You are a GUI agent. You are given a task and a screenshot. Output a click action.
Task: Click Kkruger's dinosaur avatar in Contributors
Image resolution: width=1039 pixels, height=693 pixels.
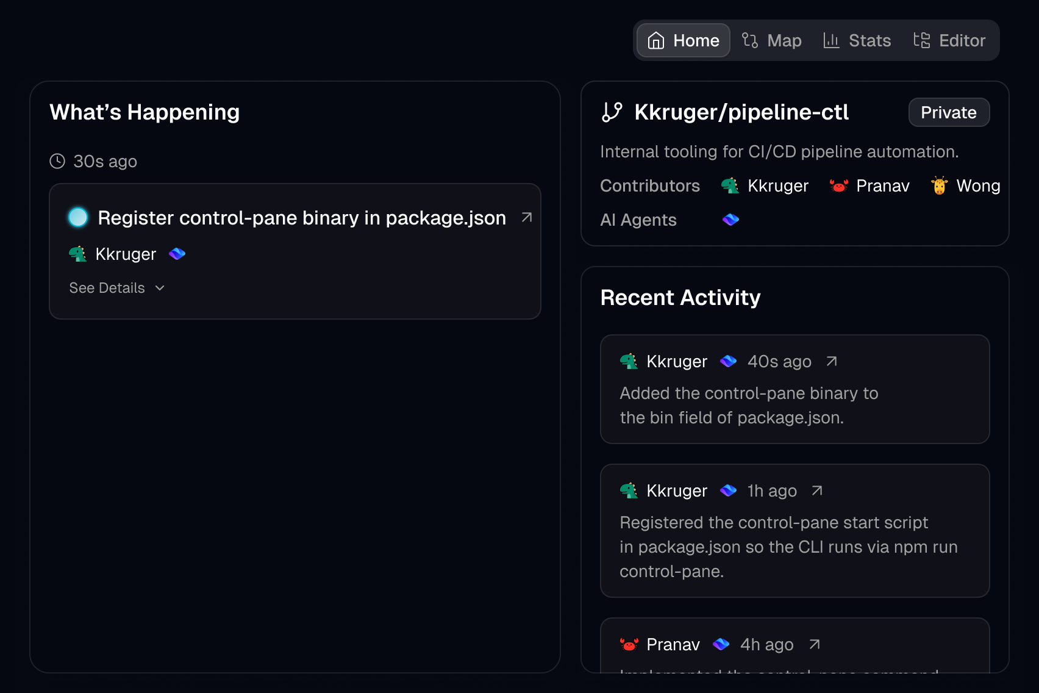(730, 185)
